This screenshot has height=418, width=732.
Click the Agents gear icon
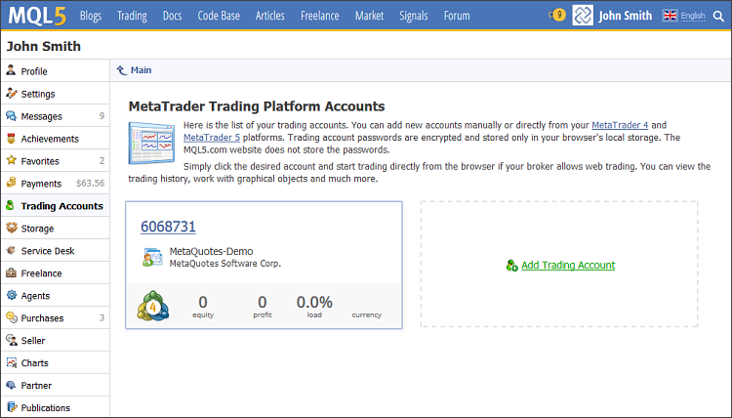[x=11, y=295]
